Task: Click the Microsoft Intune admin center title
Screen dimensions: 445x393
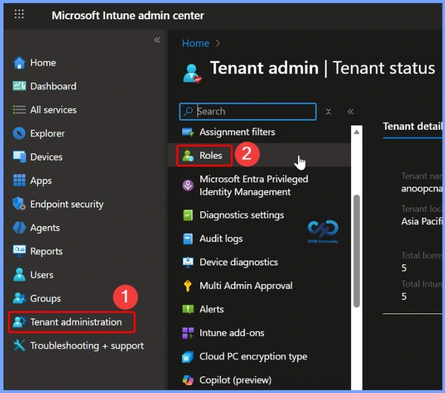Action: [x=128, y=15]
